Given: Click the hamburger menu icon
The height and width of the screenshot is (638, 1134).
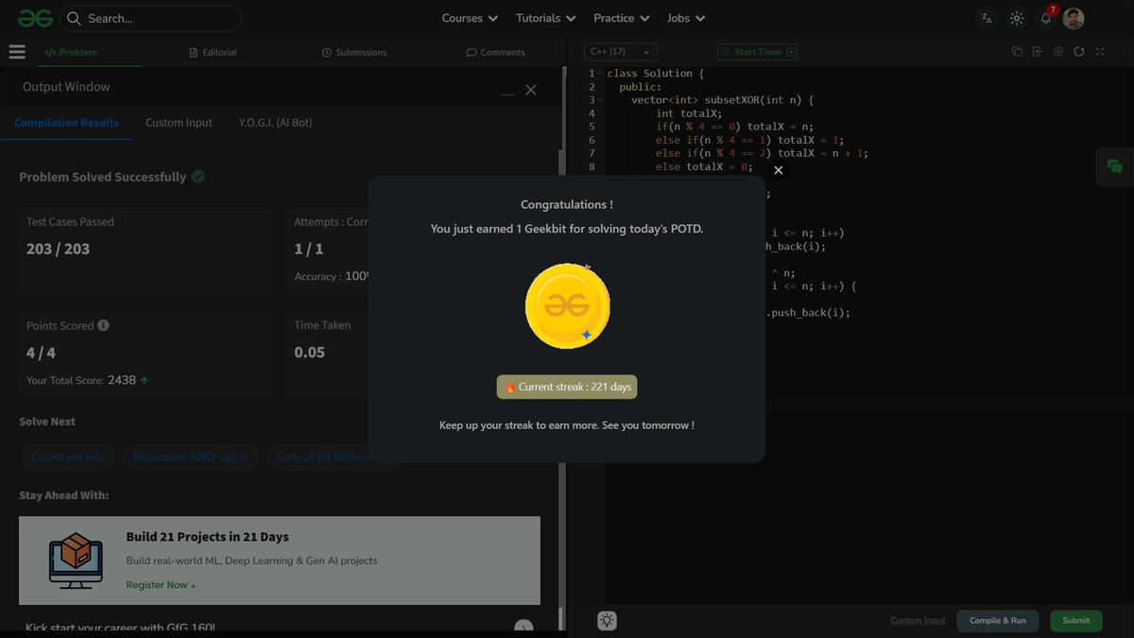Looking at the screenshot, I should click(x=17, y=52).
